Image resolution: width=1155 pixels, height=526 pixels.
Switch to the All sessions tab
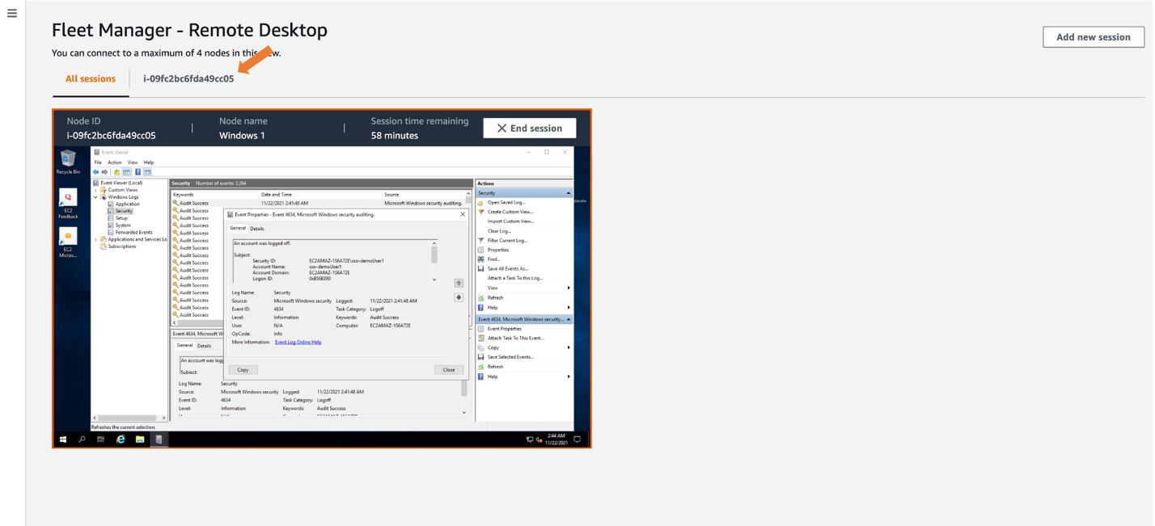(90, 78)
